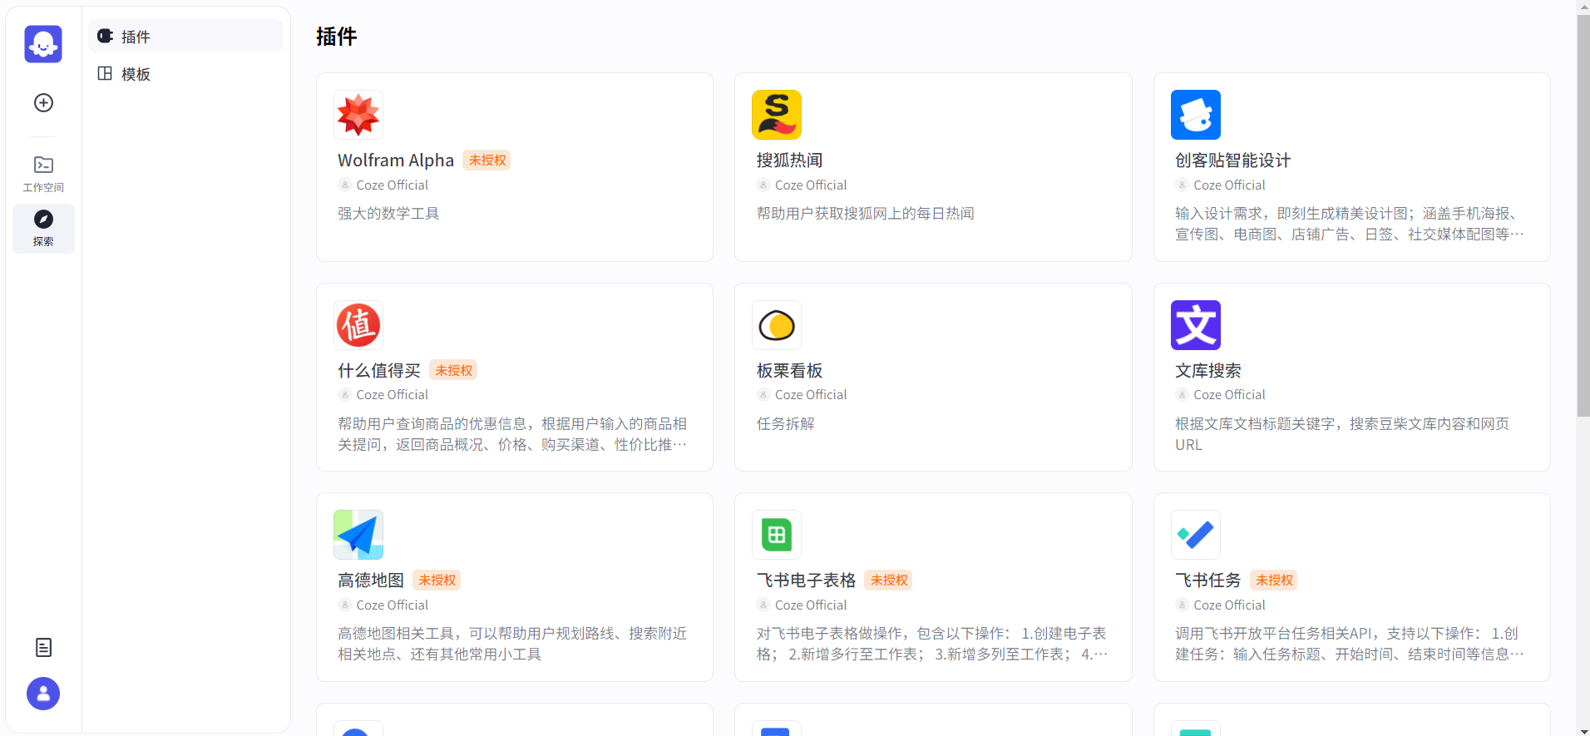1590x736 pixels.
Task: Click the create new plus icon
Action: (x=43, y=102)
